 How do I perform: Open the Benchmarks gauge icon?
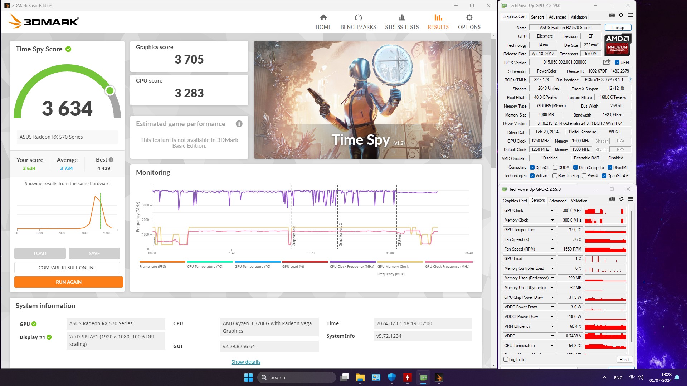click(358, 18)
